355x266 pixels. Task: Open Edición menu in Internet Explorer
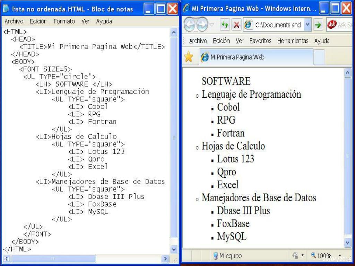(x=222, y=41)
